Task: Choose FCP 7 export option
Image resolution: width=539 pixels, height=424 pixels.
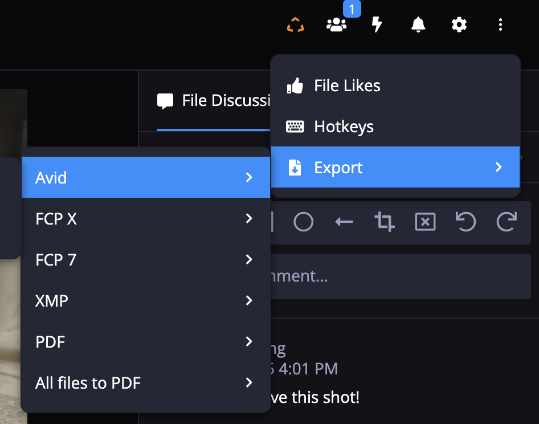Action: [x=146, y=259]
